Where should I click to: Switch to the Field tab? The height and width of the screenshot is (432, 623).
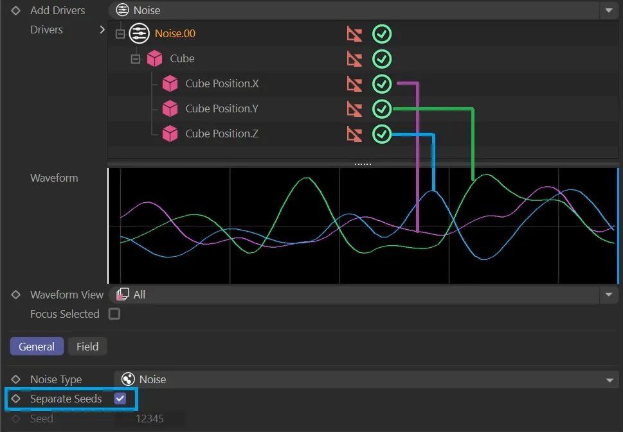[87, 347]
